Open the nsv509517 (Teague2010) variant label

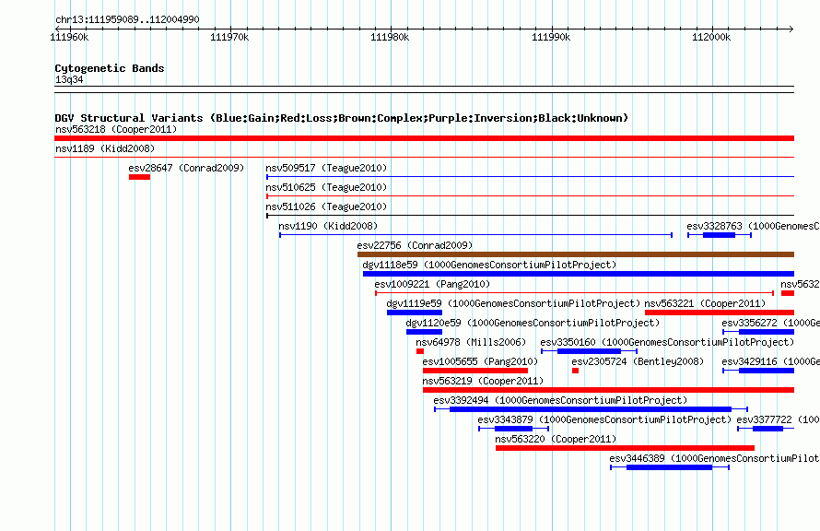click(326, 168)
